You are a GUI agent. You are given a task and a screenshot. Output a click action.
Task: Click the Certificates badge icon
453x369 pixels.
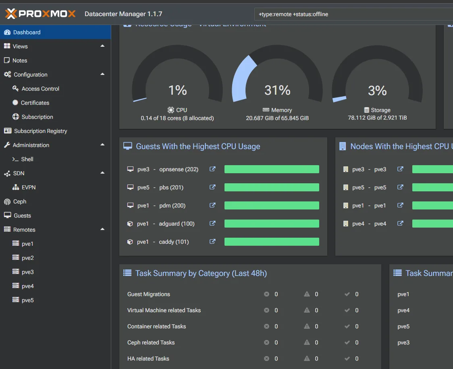tap(15, 102)
